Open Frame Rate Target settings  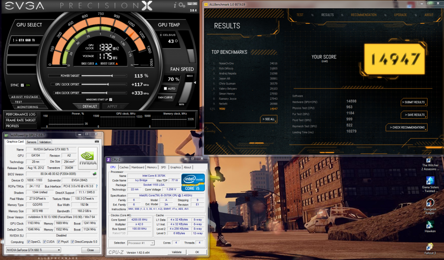21,120
